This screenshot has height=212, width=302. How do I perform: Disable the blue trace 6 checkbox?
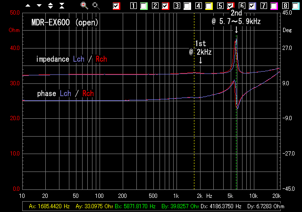[x=253, y=6]
